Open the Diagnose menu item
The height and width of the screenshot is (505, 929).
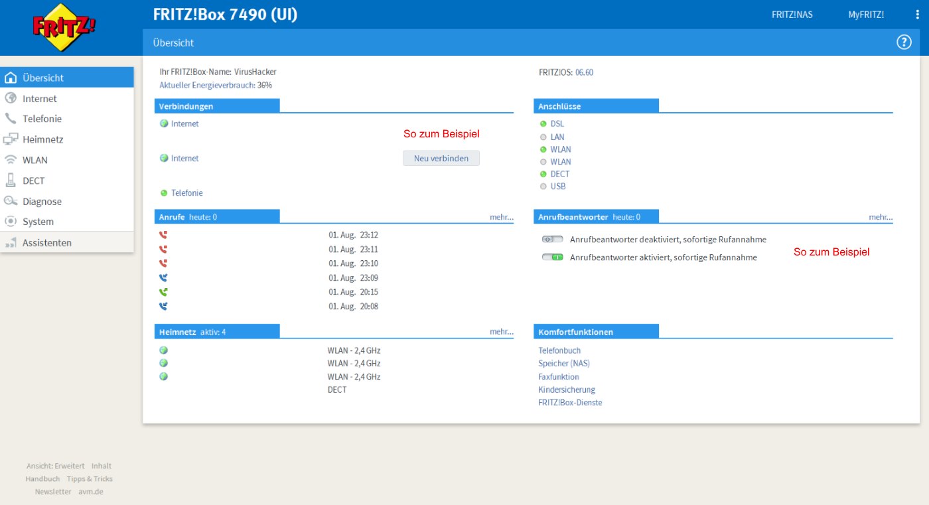66,201
